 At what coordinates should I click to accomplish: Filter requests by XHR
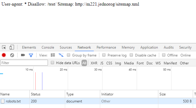click(94, 63)
